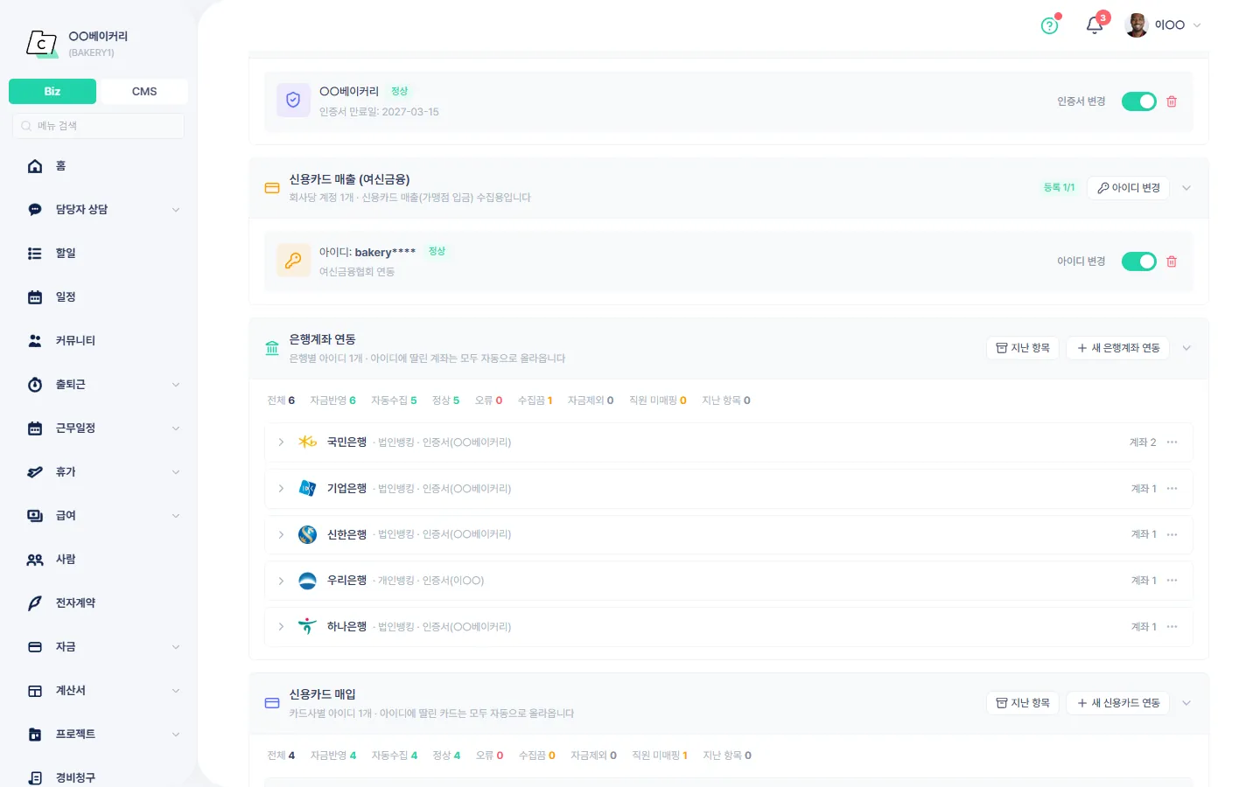Delete the bakery**** ID with trash icon
1260x787 pixels.
[x=1172, y=261]
